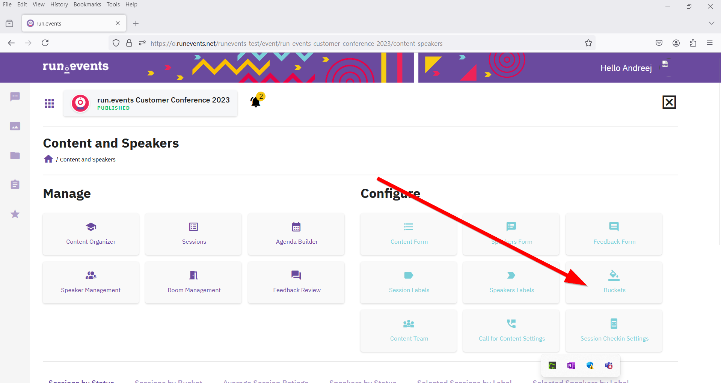This screenshot has height=383, width=721.
Task: Open a new browser tab
Action: pyautogui.click(x=136, y=24)
